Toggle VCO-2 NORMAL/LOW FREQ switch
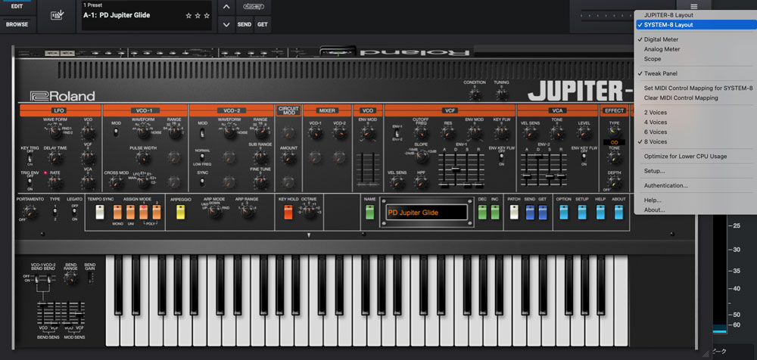Viewport: 757px width, 360px height. 202,157
